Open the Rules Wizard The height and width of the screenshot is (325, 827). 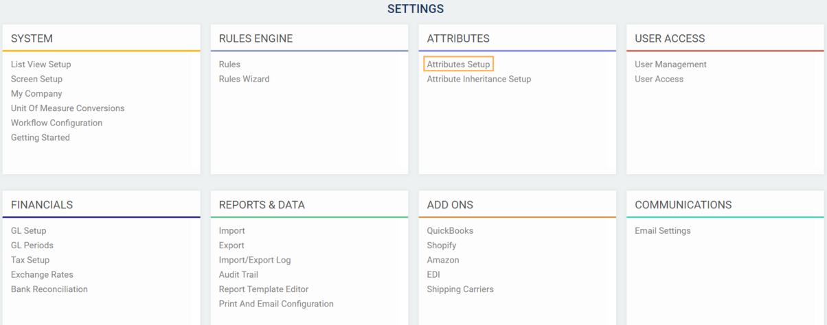[x=244, y=79]
